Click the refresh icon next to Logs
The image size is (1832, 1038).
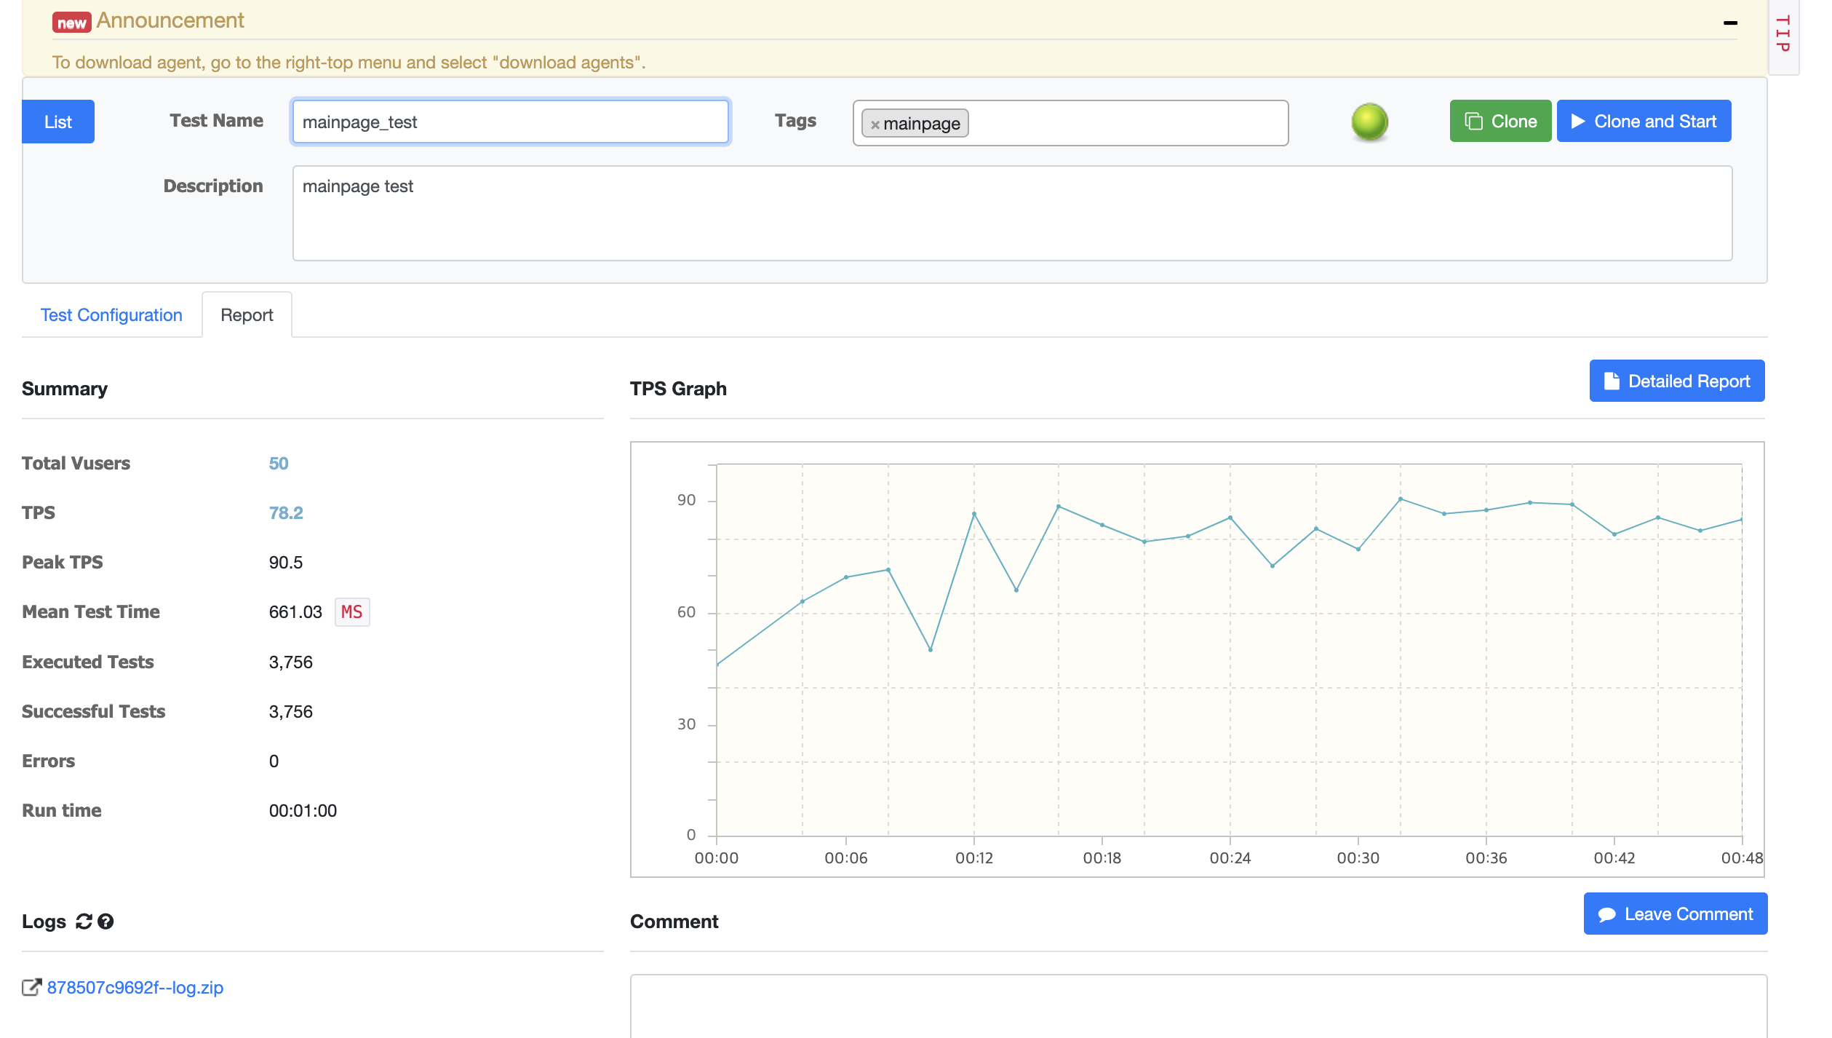tap(84, 922)
